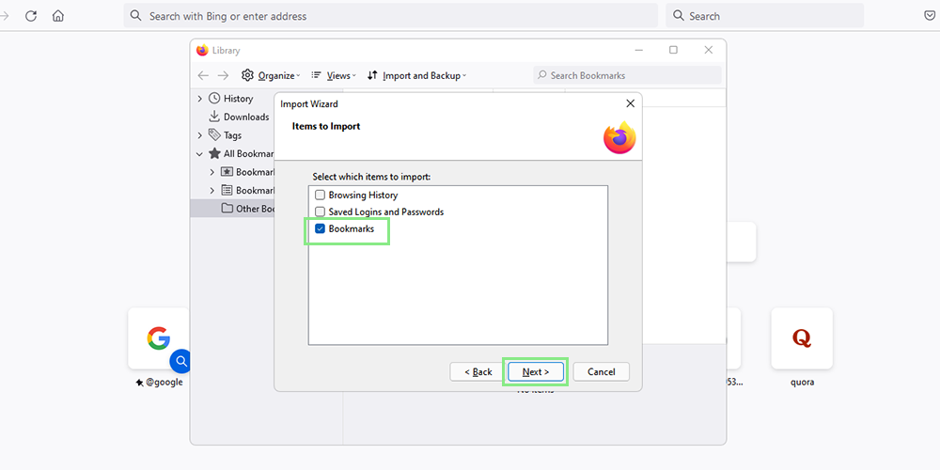The width and height of the screenshot is (940, 470).
Task: Click the Downloads arrow icon in sidebar
Action: pyautogui.click(x=214, y=117)
